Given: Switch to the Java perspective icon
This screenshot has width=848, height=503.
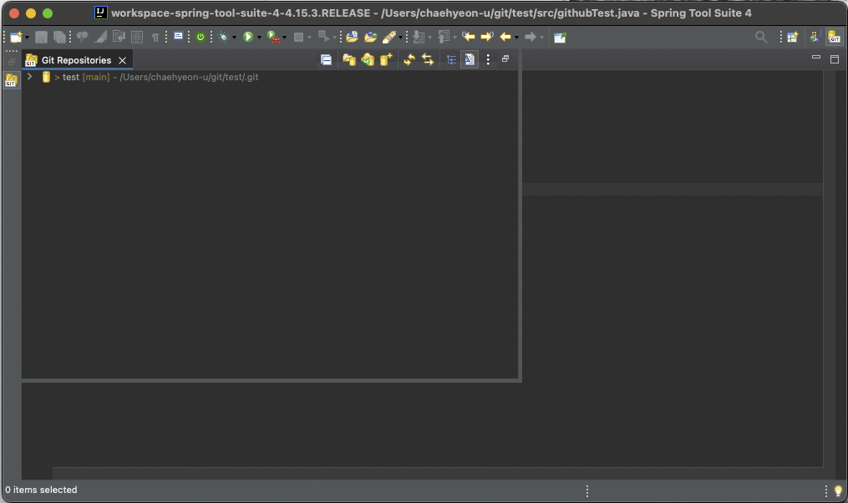Looking at the screenshot, I should [x=815, y=37].
